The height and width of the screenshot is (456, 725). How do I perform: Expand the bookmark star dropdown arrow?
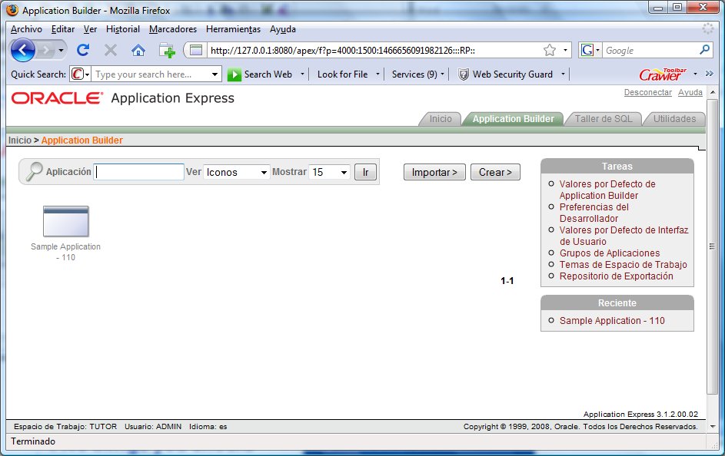click(x=565, y=51)
